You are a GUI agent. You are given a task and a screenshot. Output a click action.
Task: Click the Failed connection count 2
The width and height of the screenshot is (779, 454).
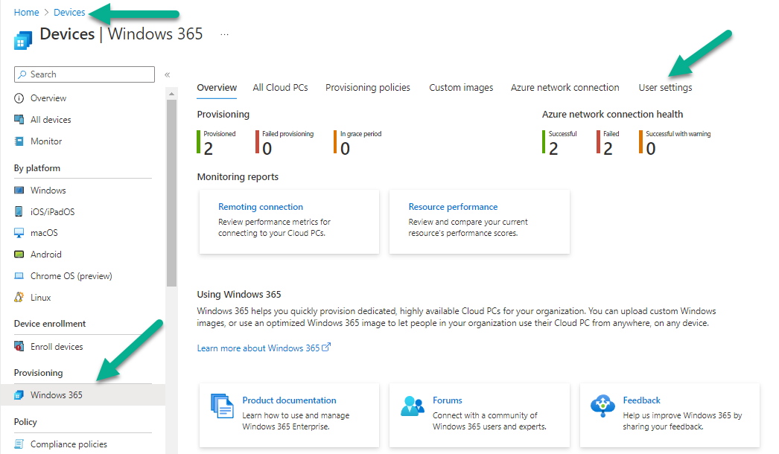coord(608,149)
